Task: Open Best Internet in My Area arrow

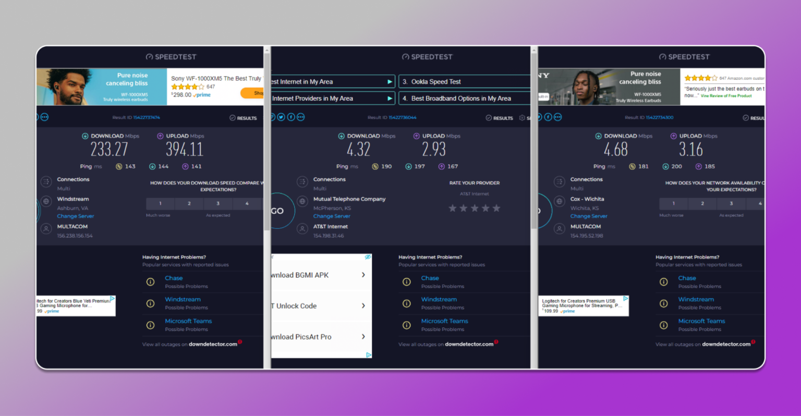Action: (x=390, y=81)
